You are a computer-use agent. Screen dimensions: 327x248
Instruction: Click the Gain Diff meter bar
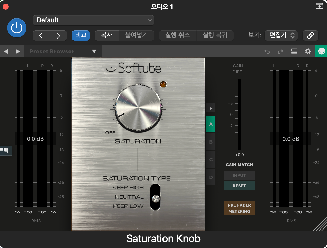pos(239,114)
